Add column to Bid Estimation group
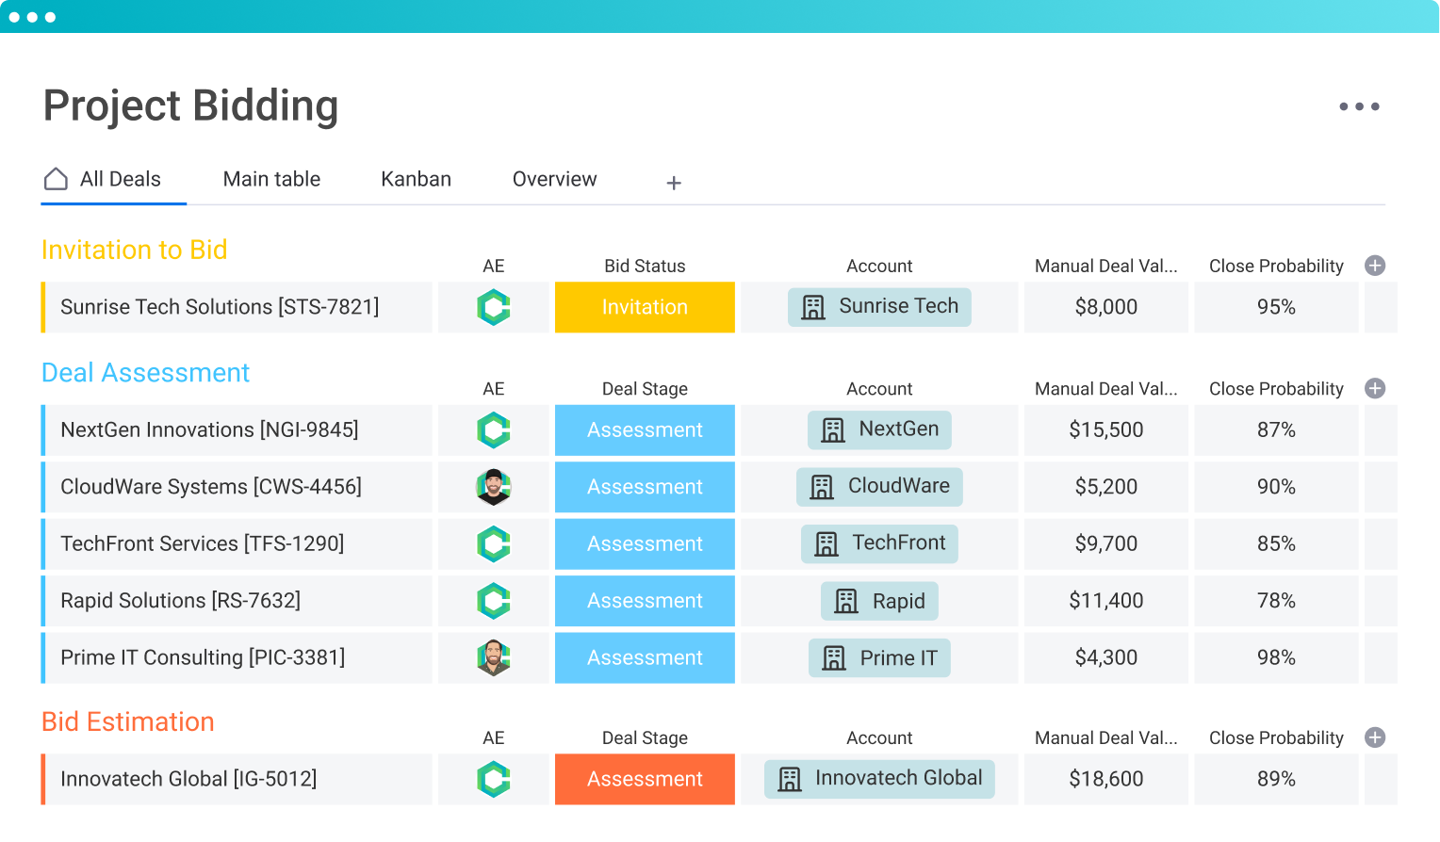Screen dimensions: 1440x842 pyautogui.click(x=1375, y=737)
